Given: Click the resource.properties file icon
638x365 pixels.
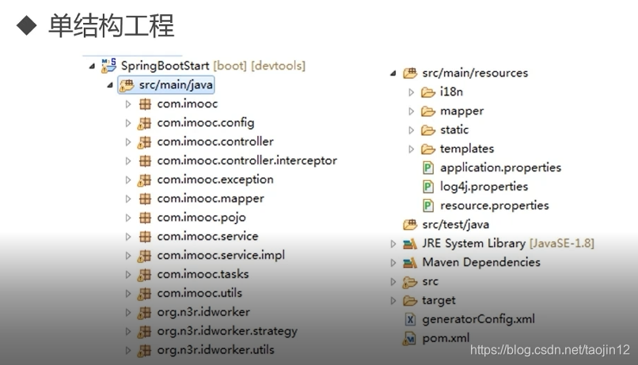Looking at the screenshot, I should [427, 206].
